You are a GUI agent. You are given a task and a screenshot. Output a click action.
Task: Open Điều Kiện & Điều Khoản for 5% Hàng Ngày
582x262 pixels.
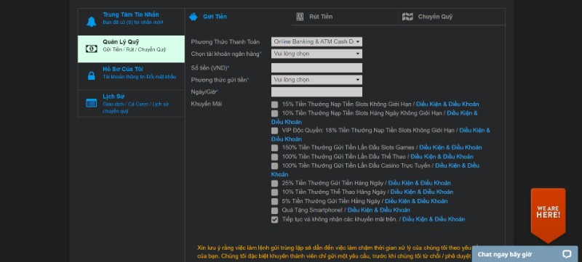[x=416, y=201]
